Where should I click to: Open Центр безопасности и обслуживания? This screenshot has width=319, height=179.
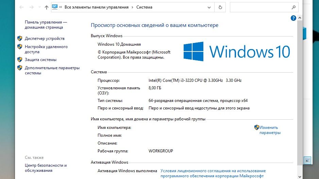click(46, 168)
